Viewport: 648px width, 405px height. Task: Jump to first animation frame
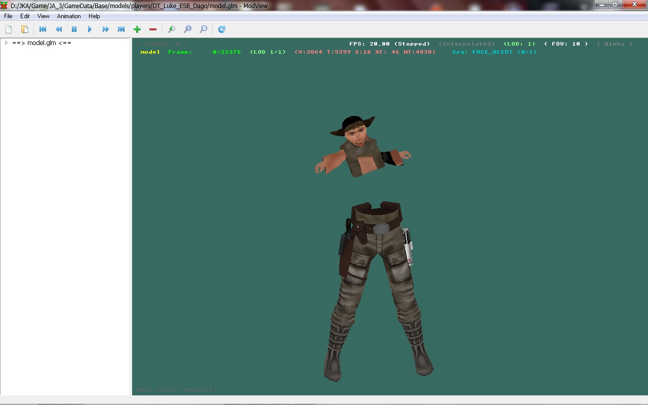[43, 29]
